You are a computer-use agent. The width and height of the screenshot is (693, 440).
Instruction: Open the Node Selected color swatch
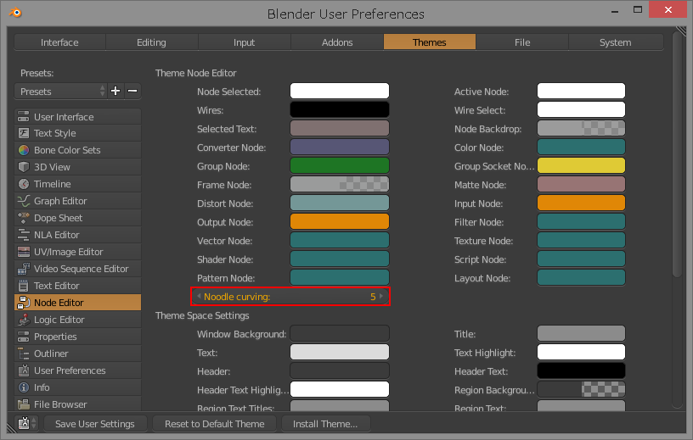point(340,91)
